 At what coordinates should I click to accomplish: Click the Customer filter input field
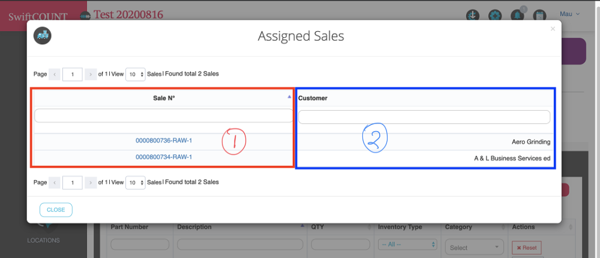[x=424, y=117]
